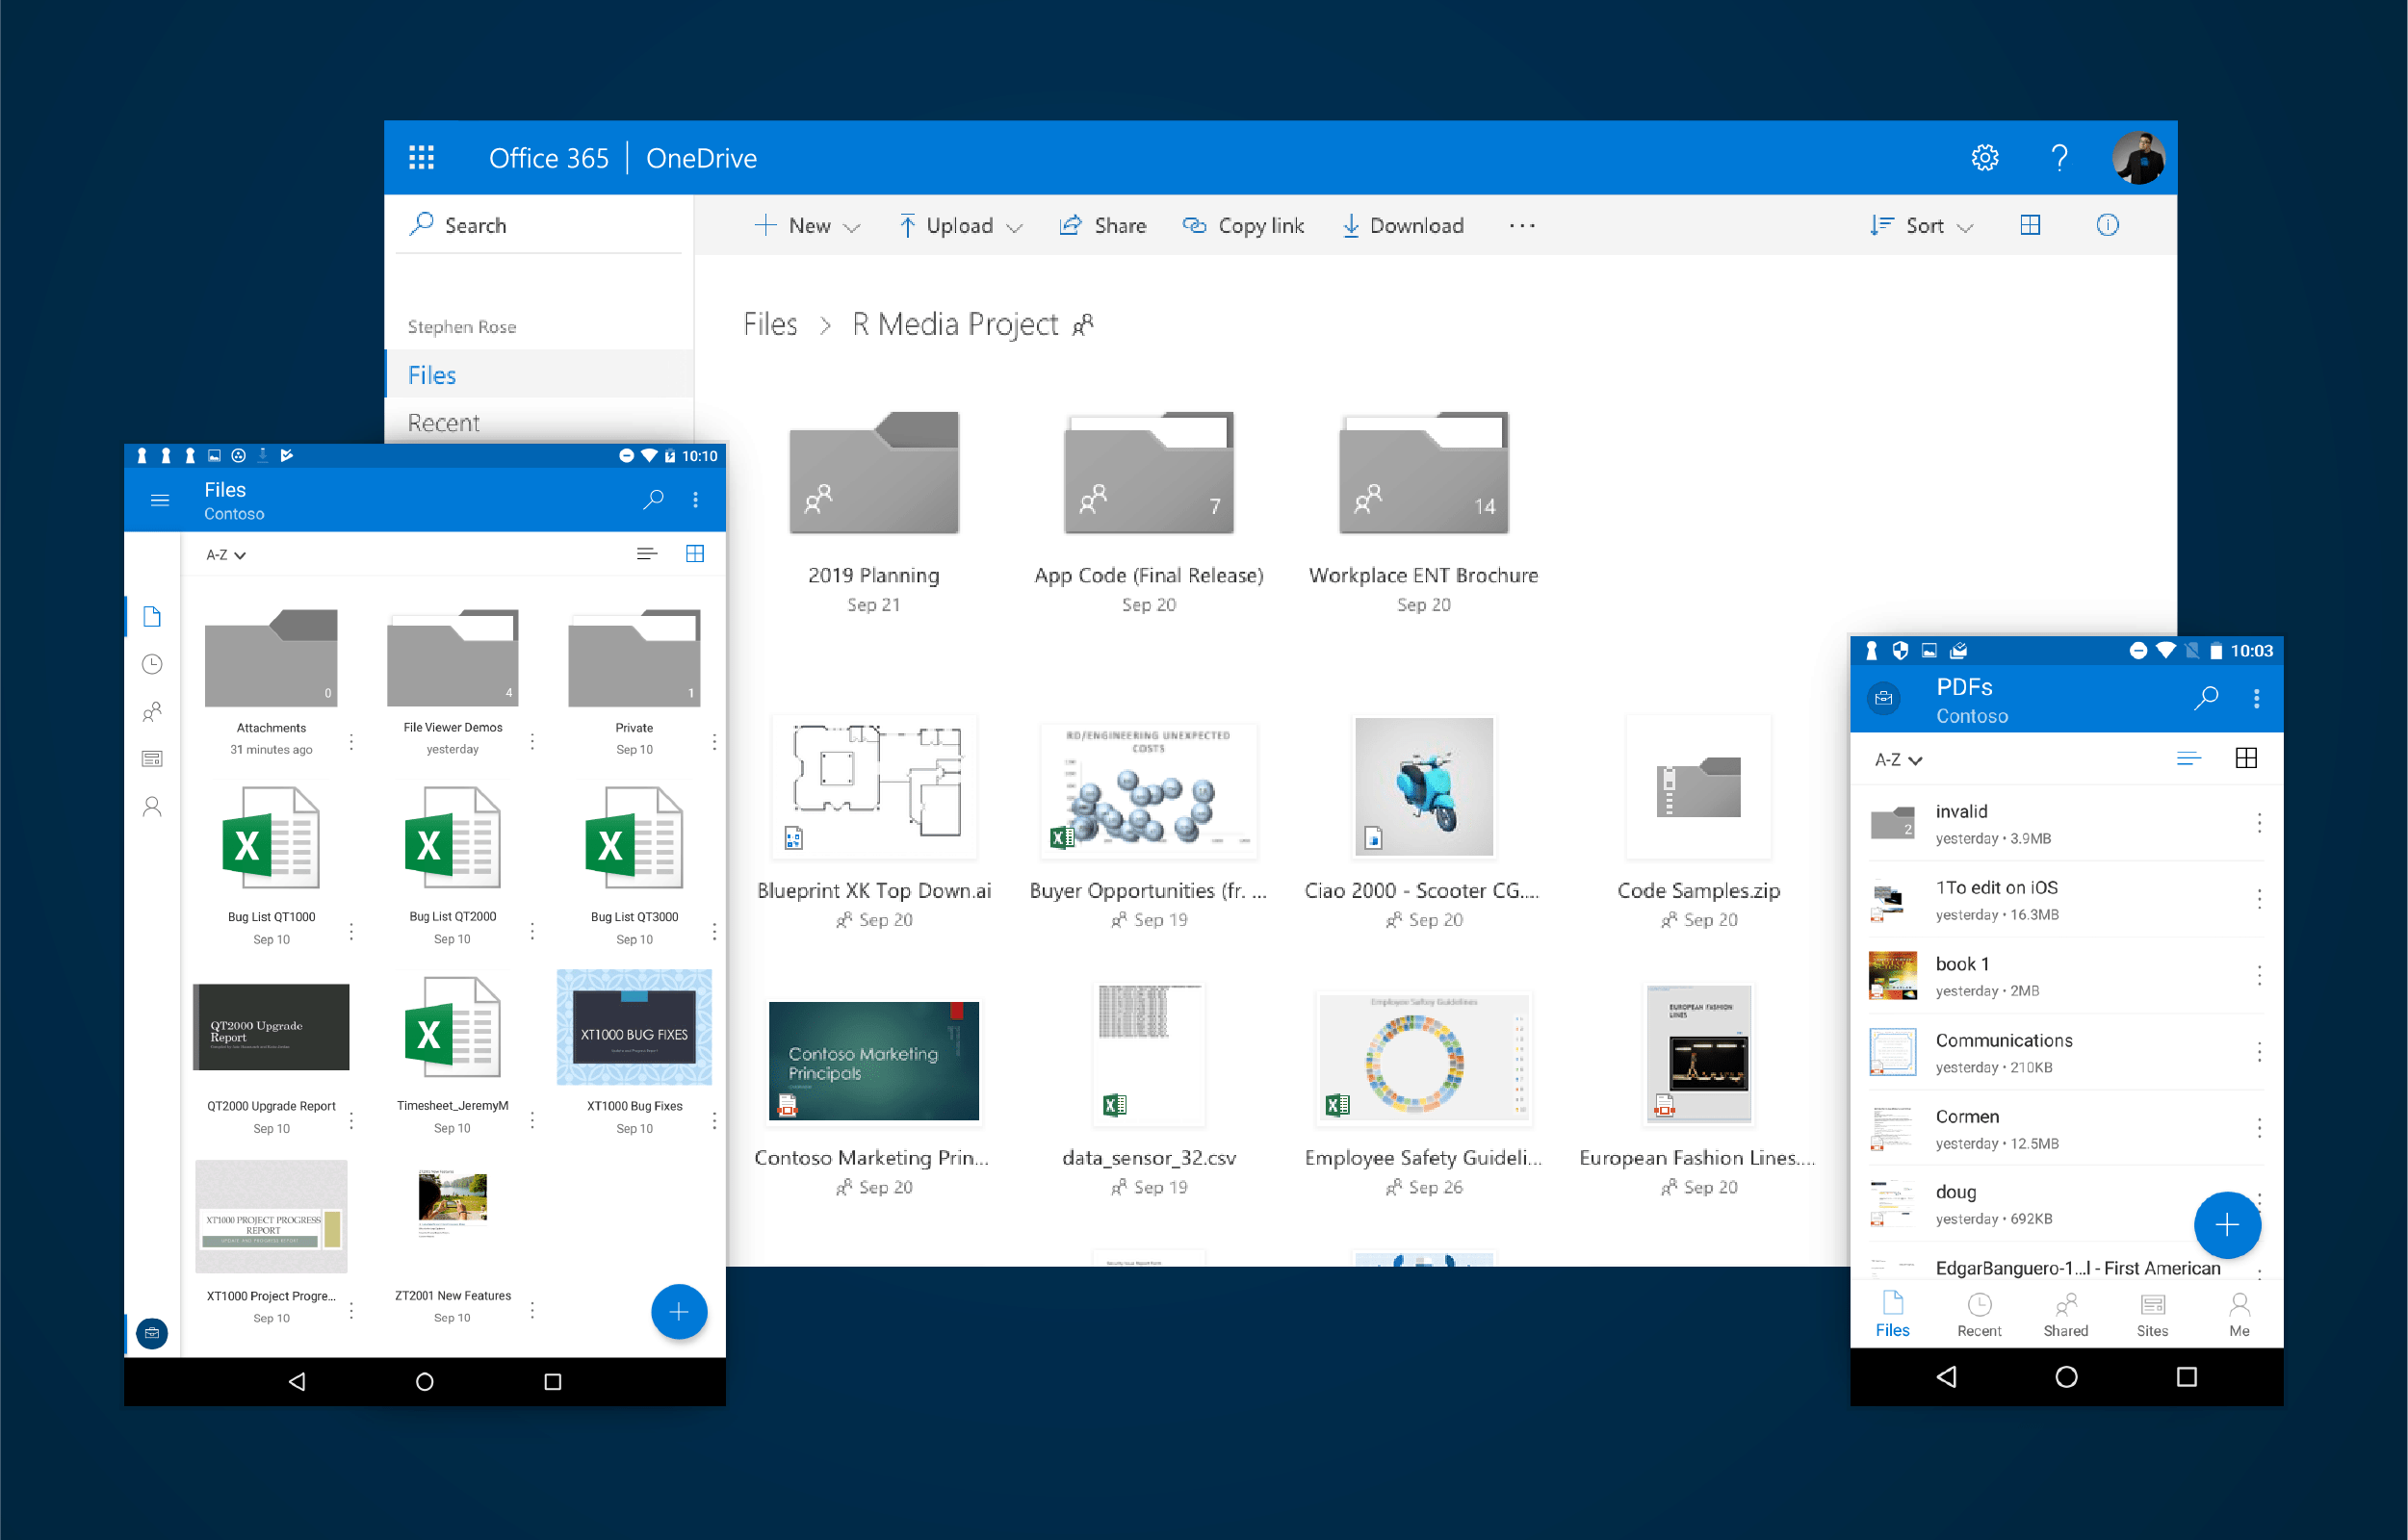The image size is (2408, 1540).
Task: Switch to grid view in OneDrive toolbar
Action: [x=2031, y=225]
